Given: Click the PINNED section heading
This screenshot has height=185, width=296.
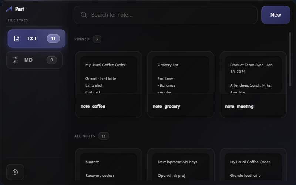Looking at the screenshot, I should pyautogui.click(x=82, y=39).
